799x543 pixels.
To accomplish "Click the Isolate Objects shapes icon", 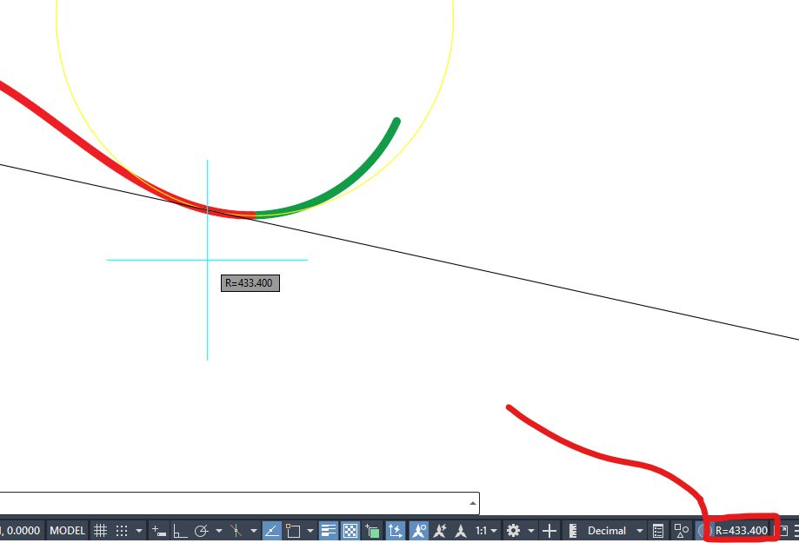I will pos(681,530).
